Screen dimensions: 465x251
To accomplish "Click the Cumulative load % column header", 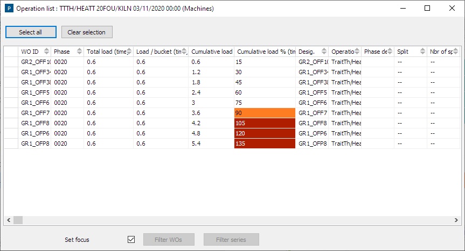I will click(265, 52).
